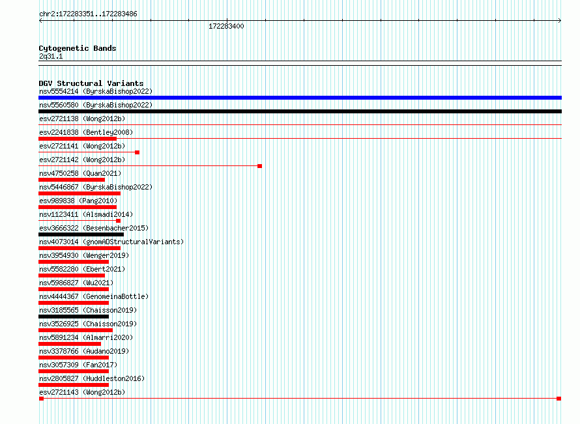This screenshot has width=580, height=424.
Task: Click the nsv1123411 (Alsmadi2014) label
Action: [86, 214]
